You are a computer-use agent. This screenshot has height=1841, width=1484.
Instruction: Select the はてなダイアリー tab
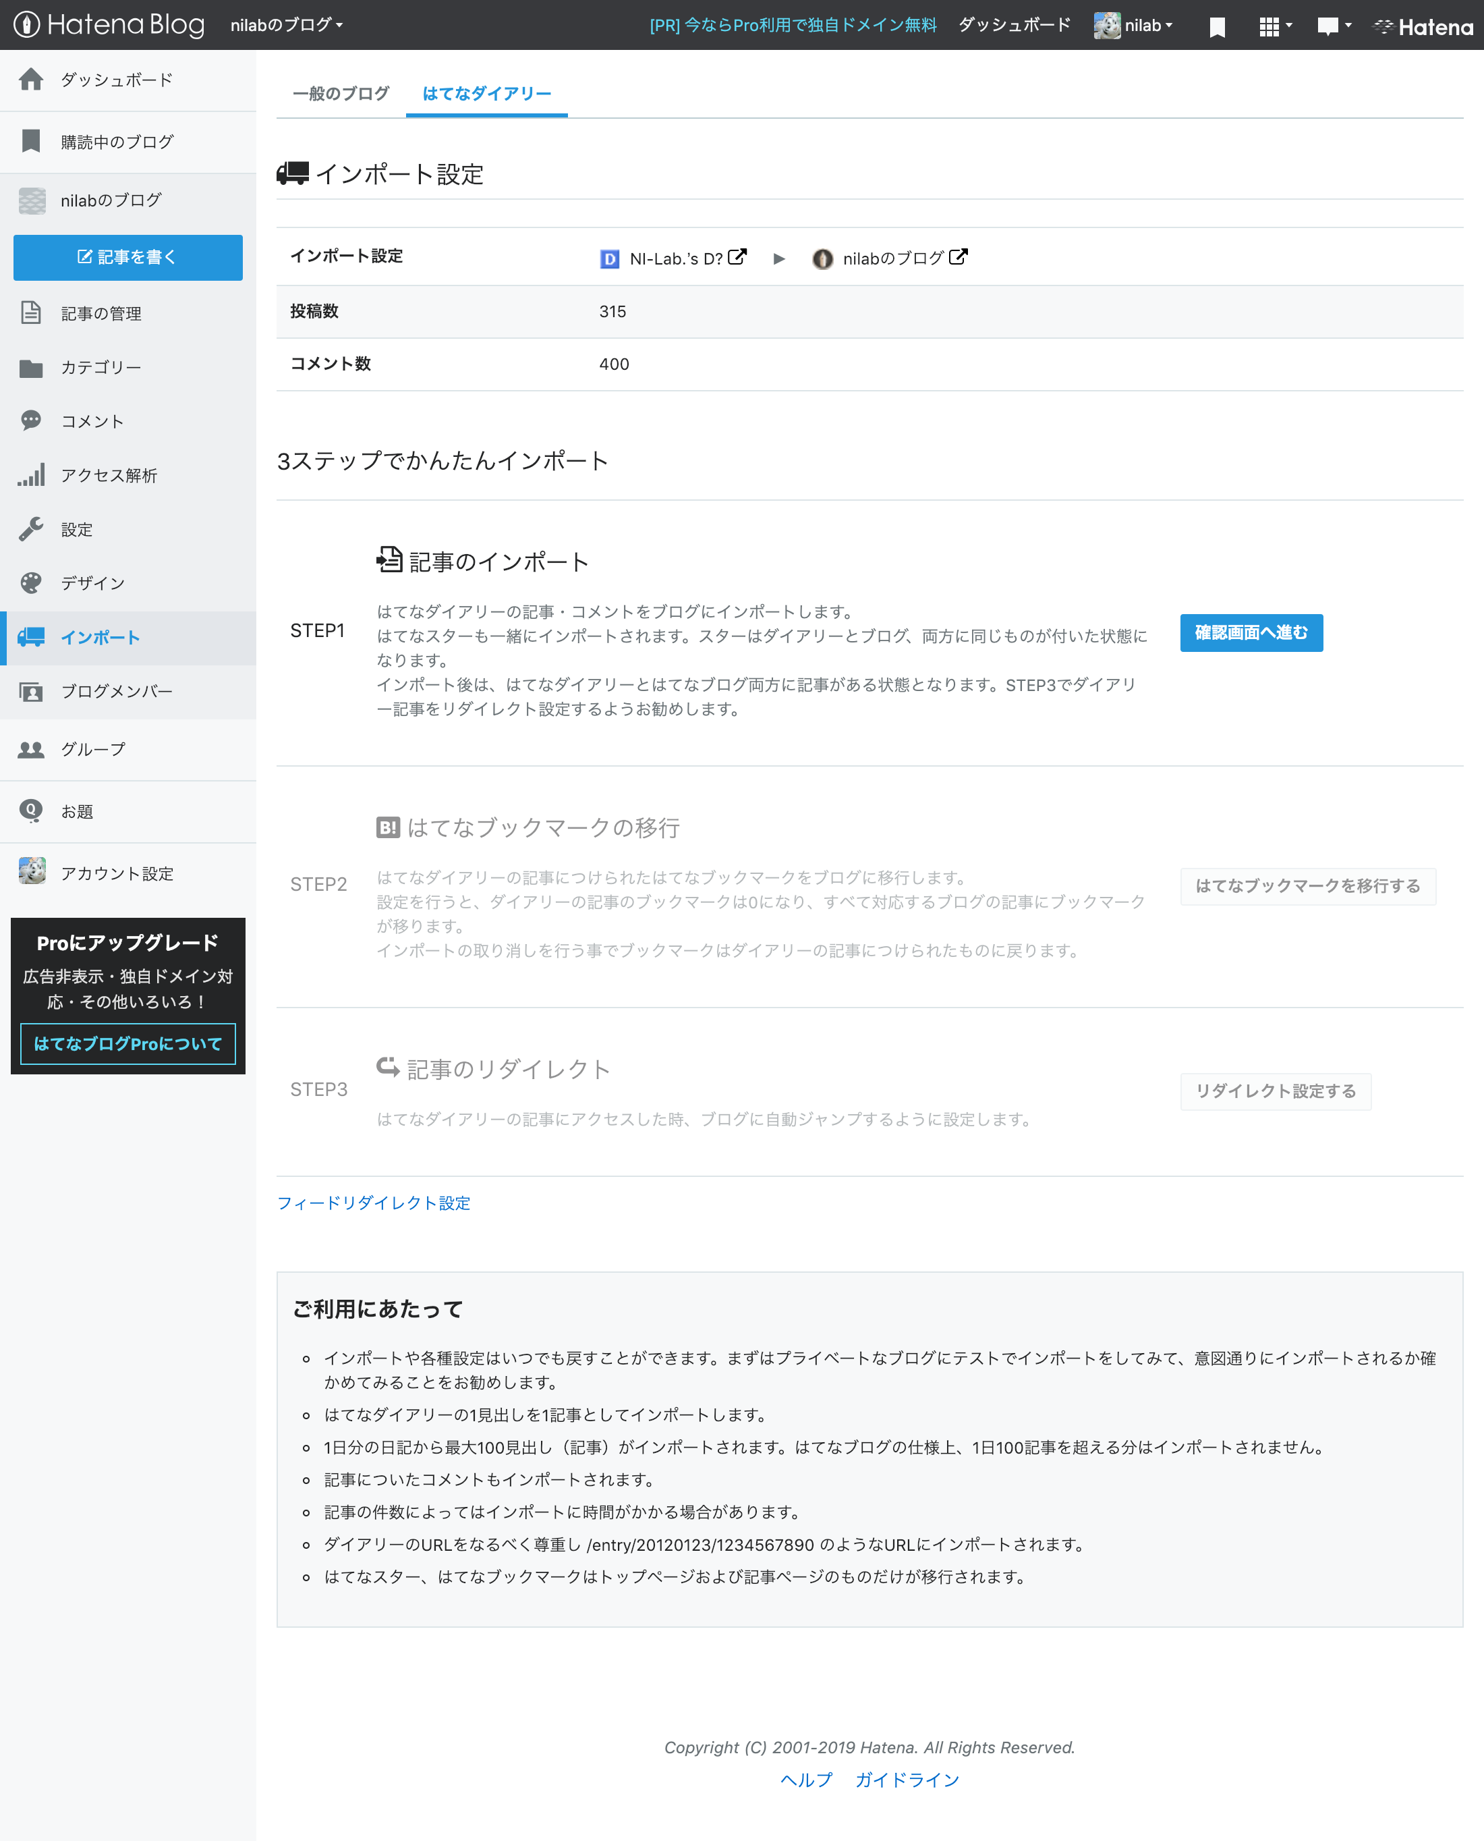point(487,93)
